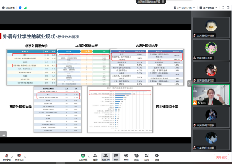Screen dimensions: 232x164
Task: Open the members (成员) panel
Action: pyautogui.click(x=106, y=157)
